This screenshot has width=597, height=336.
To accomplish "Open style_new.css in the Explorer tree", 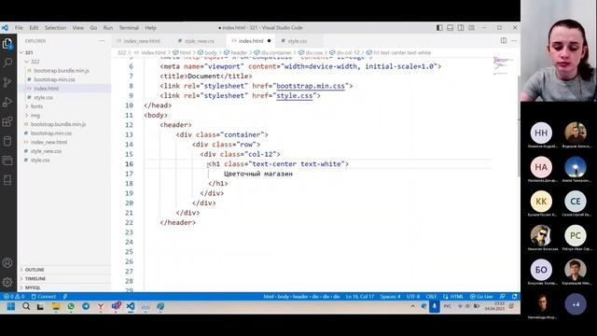I will click(x=46, y=151).
